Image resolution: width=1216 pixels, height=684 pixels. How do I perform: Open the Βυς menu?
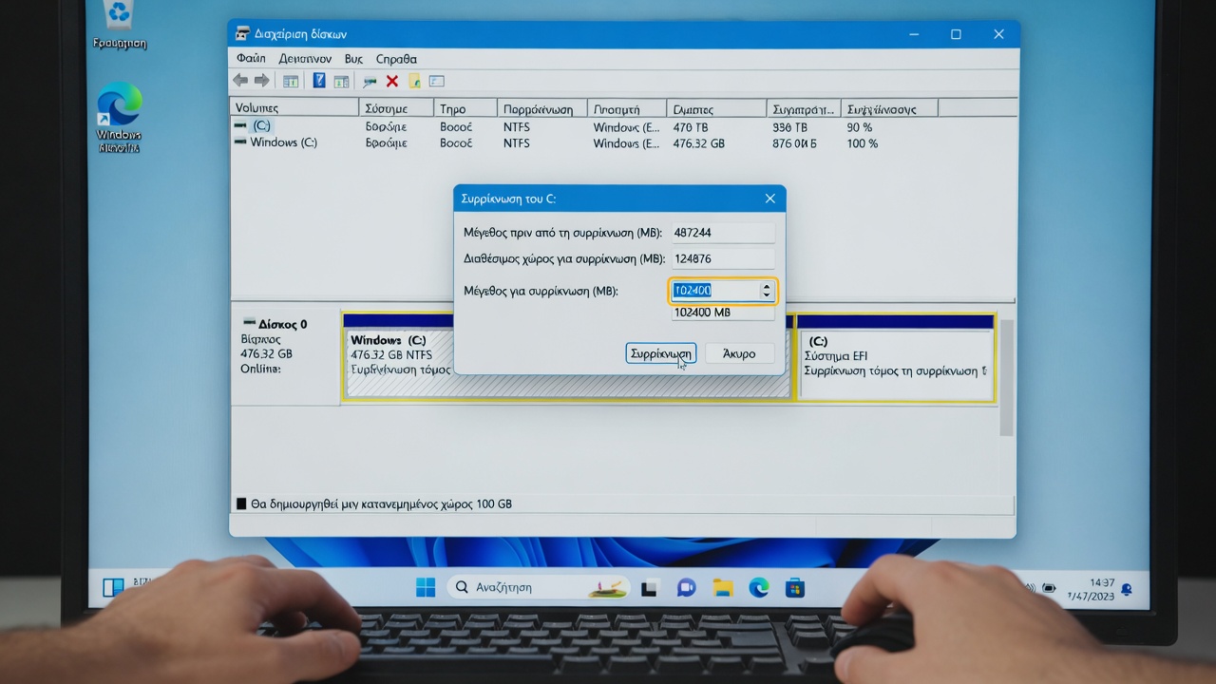pyautogui.click(x=353, y=59)
